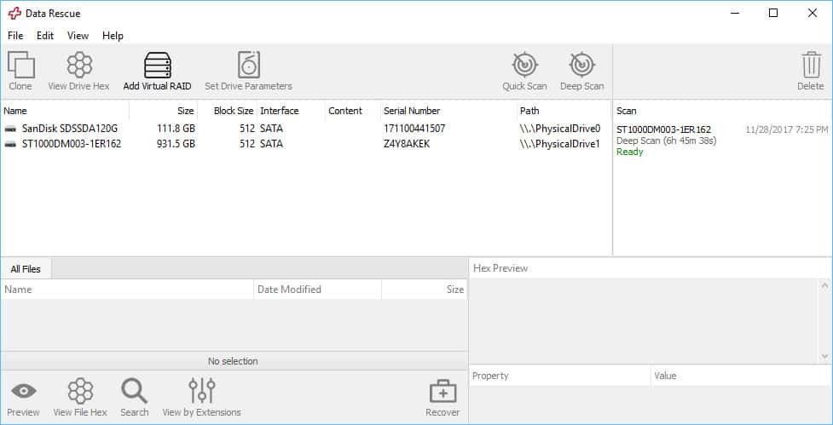
Task: Click the Content column header
Action: (353, 111)
